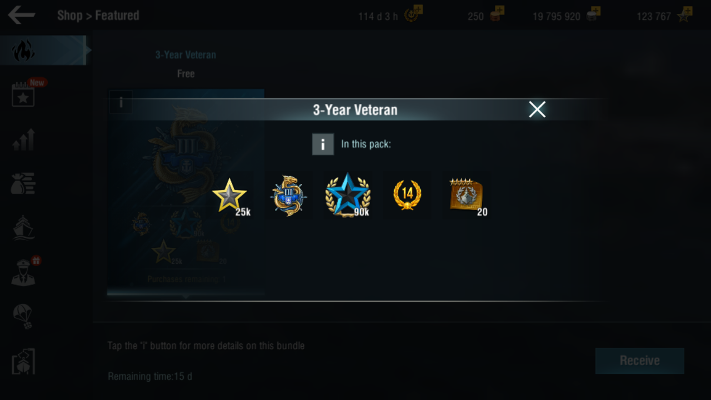Select the 14 days premium wreath reward
The width and height of the screenshot is (711, 400).
click(x=407, y=195)
